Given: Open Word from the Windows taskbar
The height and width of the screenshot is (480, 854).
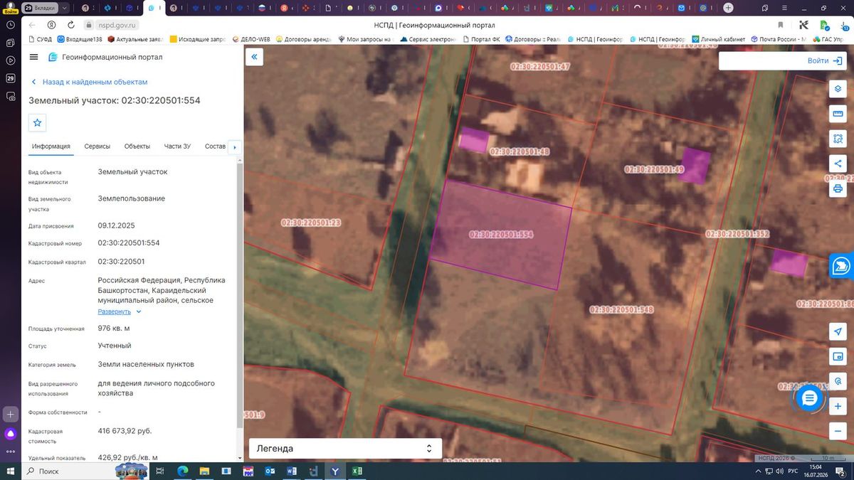Looking at the screenshot, I should point(292,471).
